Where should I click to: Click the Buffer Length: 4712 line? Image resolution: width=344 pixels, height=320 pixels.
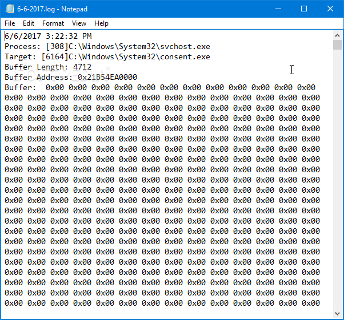point(48,67)
